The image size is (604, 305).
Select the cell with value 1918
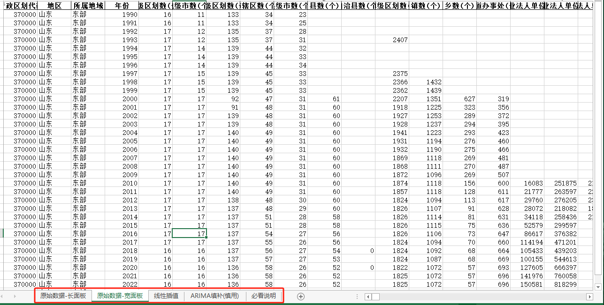392,107
